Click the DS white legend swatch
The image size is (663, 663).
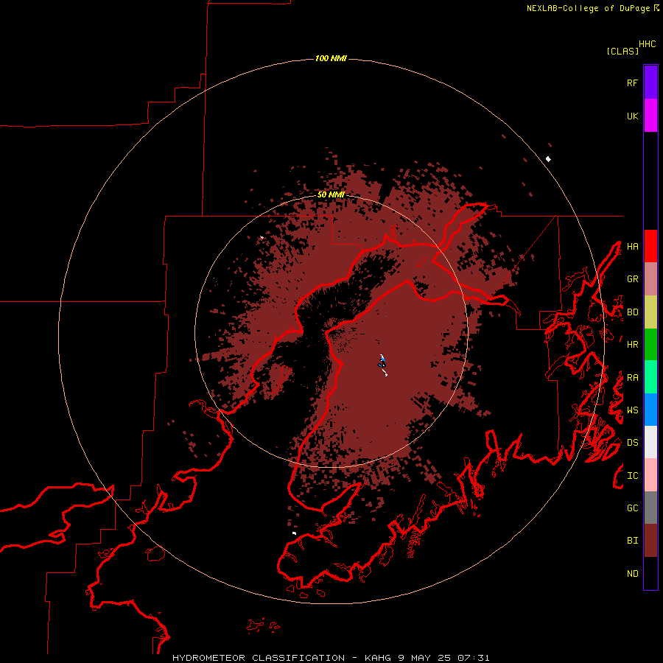point(650,442)
